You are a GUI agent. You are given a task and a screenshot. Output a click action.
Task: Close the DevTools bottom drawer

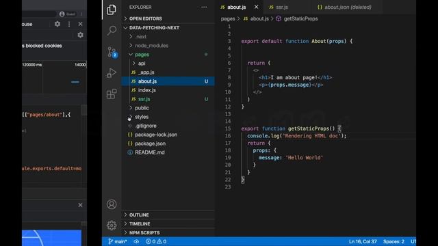[81, 205]
